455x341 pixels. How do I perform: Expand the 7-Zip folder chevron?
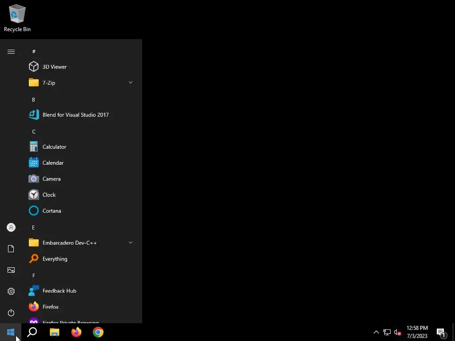coord(131,83)
